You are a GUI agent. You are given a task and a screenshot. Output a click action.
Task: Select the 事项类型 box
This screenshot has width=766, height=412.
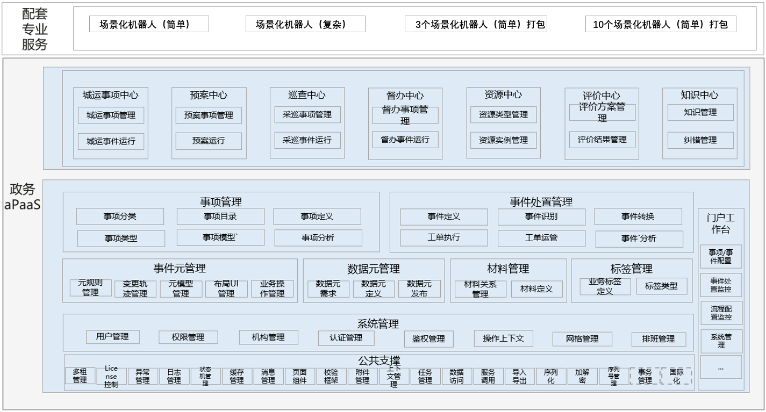point(121,238)
